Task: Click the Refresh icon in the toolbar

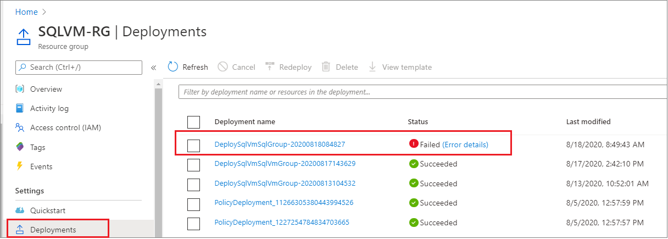Action: tap(173, 67)
